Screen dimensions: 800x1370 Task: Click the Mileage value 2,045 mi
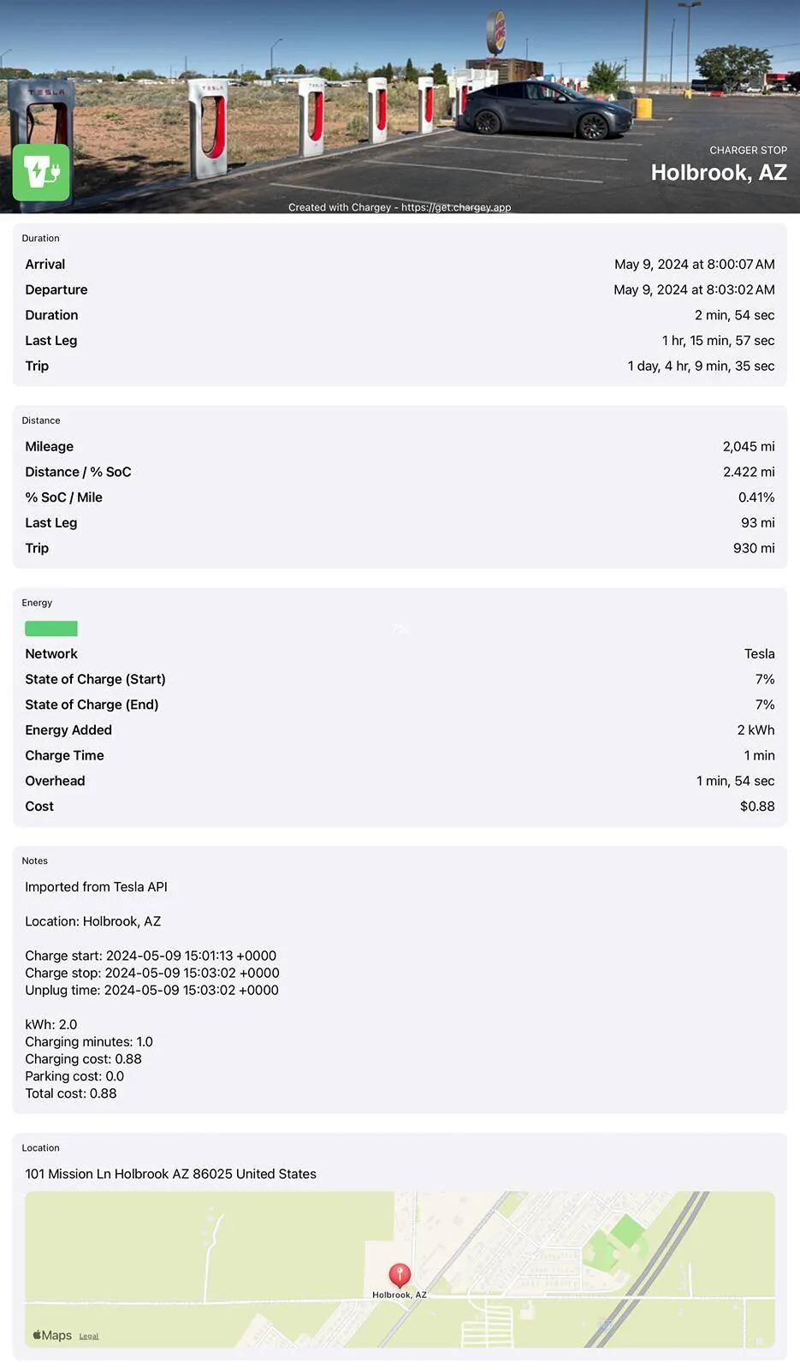[x=749, y=447]
